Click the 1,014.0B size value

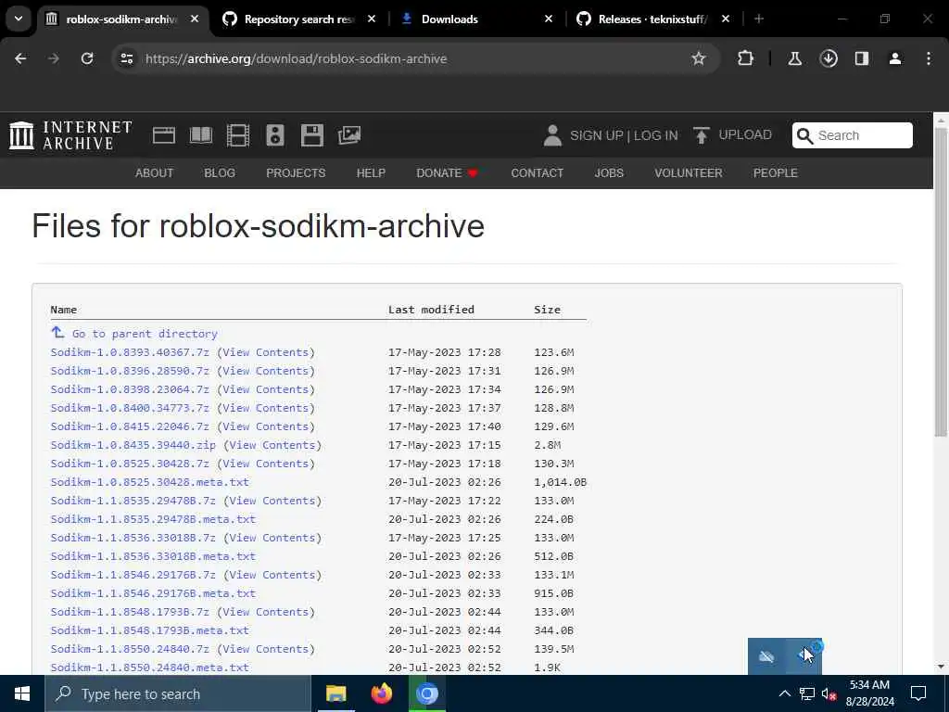coord(560,482)
